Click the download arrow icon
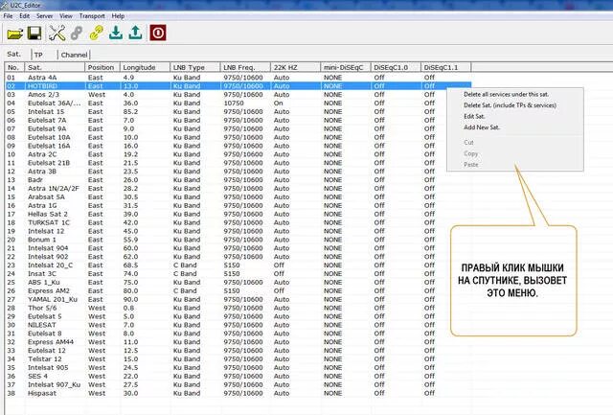The width and height of the screenshot is (613, 415). (116, 34)
